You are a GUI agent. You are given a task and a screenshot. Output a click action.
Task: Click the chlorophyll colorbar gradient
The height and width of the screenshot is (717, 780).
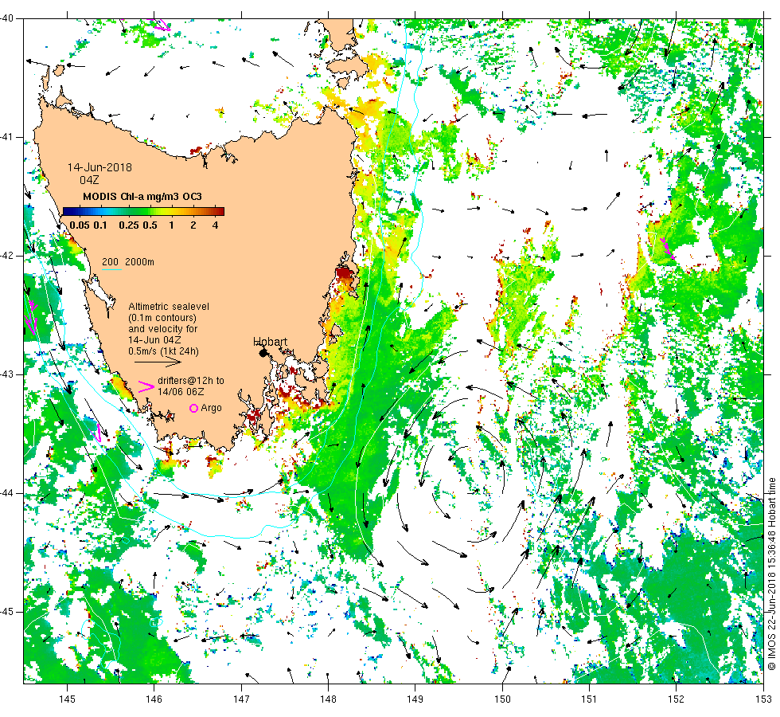[x=143, y=211]
